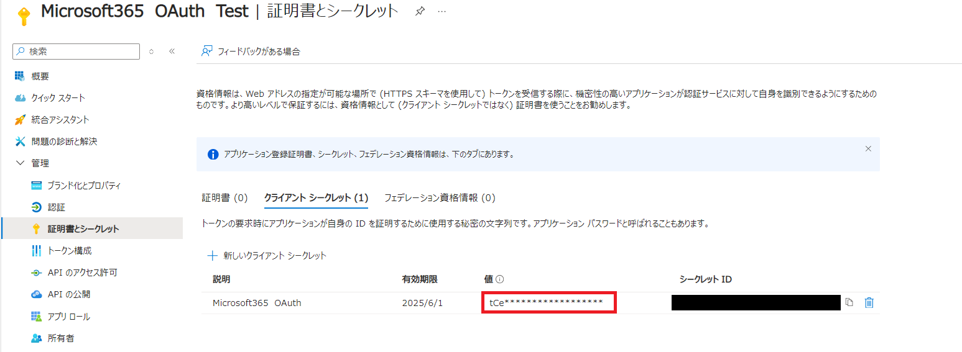Open 概要 in the sidebar

pos(40,76)
